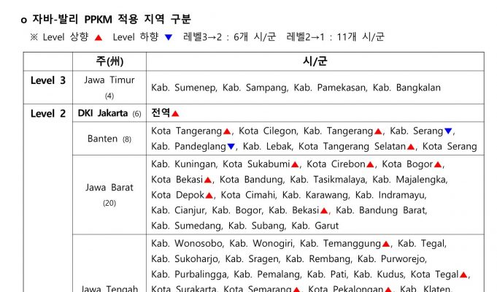Click the Level 3 row label

[48, 80]
